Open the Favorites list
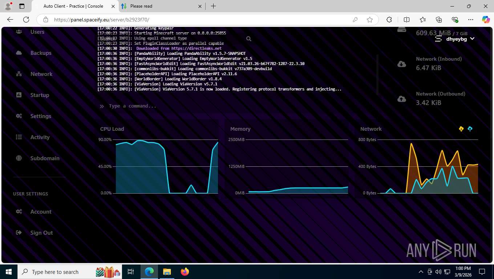The height and width of the screenshot is (279, 494). click(423, 20)
